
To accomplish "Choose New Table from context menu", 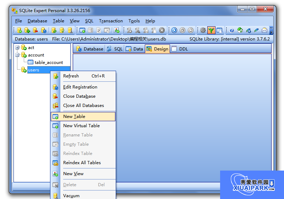I will 83,117.
